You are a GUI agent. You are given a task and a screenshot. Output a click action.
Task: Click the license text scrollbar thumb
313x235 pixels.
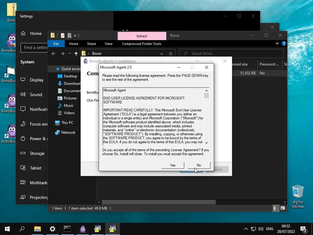(x=206, y=96)
